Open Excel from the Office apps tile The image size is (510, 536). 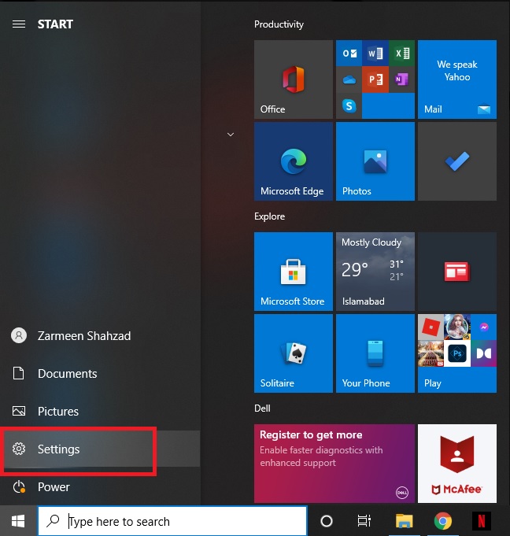(x=402, y=53)
